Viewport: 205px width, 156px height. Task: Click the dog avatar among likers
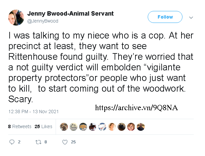click(64, 127)
